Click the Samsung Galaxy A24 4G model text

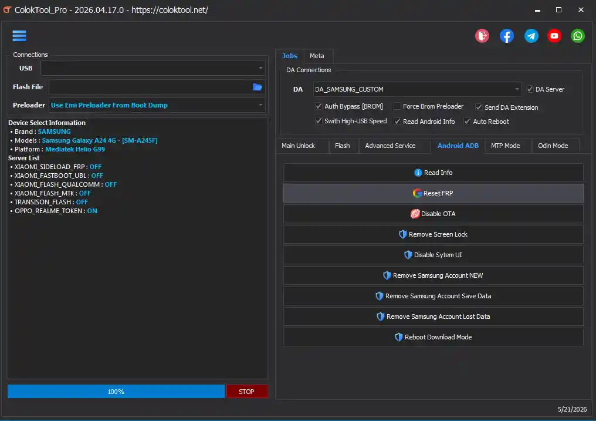(x=100, y=140)
